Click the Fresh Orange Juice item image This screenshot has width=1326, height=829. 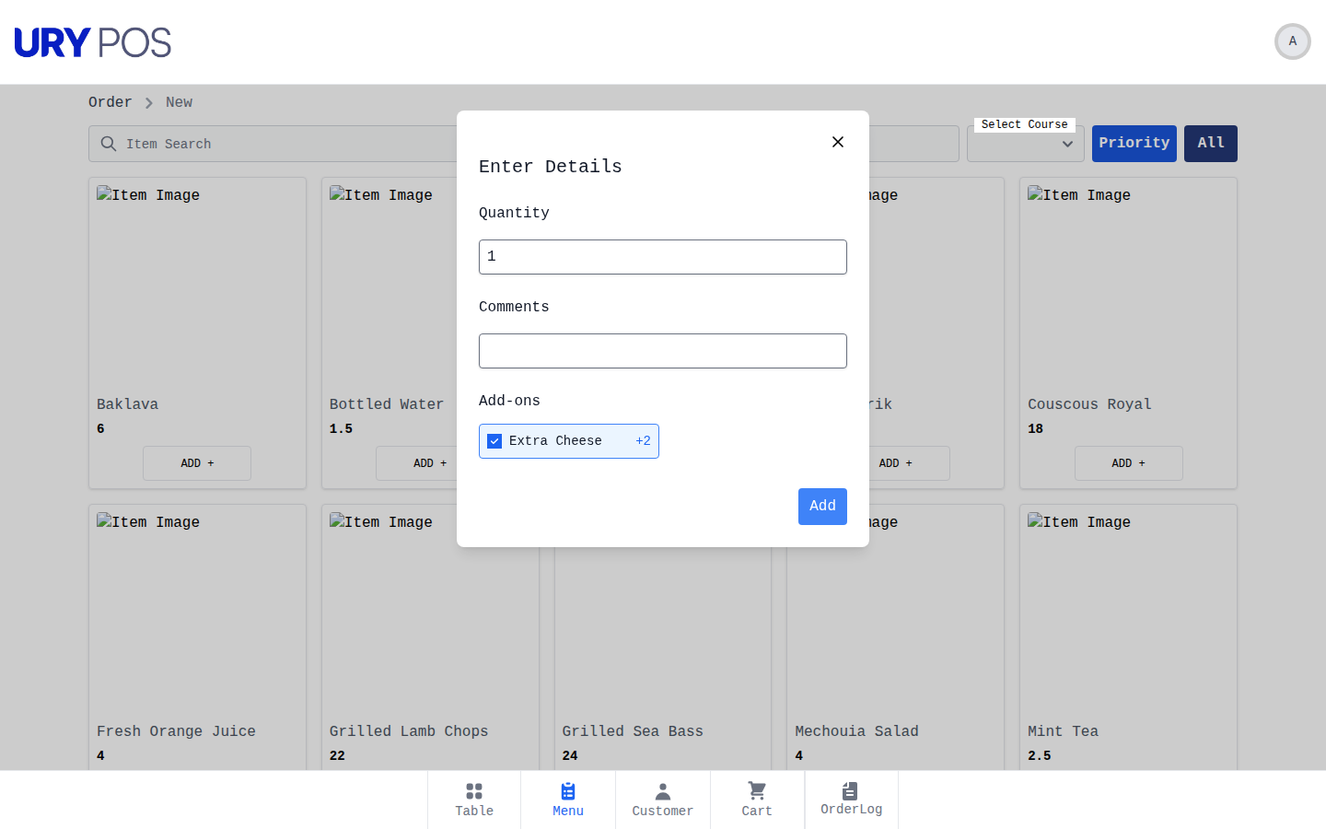[x=148, y=522]
